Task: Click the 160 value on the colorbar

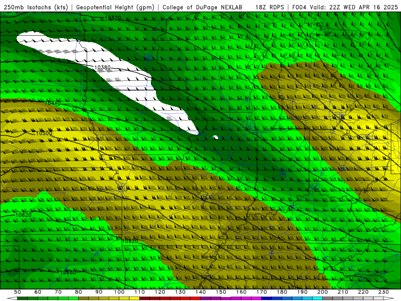Action: tap(241, 292)
